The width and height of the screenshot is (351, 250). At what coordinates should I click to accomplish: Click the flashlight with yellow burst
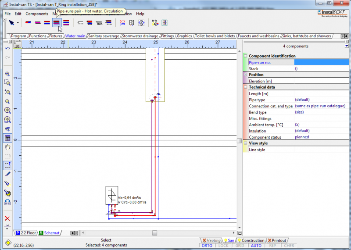click(7, 193)
